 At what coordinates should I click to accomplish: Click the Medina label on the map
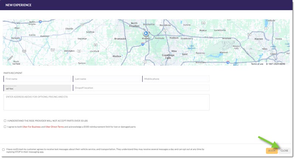point(117,56)
